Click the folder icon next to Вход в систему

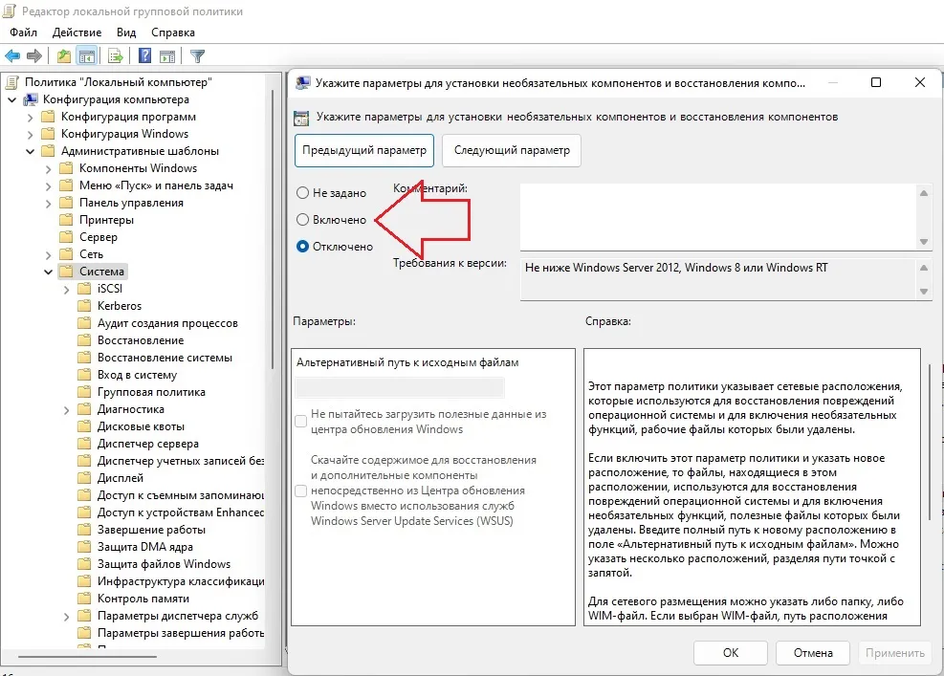(85, 375)
